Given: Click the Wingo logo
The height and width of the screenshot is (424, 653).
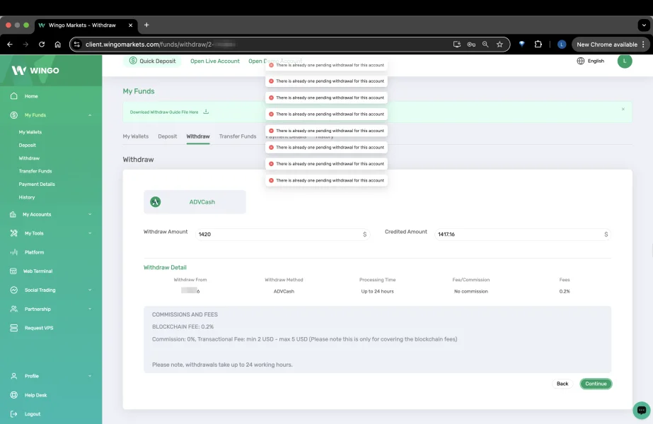Looking at the screenshot, I should coord(35,71).
